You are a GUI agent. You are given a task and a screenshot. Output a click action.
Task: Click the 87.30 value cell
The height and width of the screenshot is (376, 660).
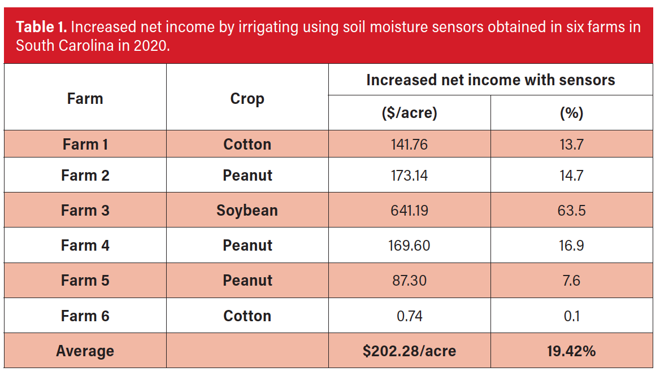(409, 281)
